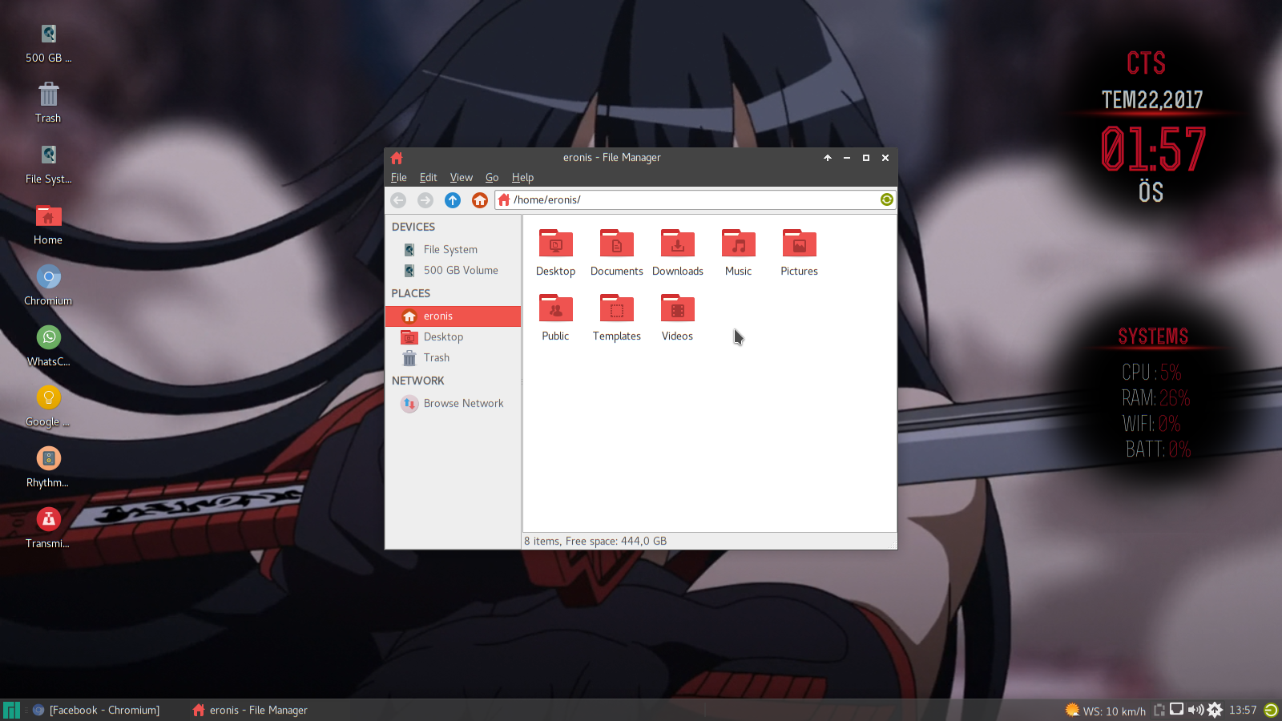This screenshot has width=1282, height=721.
Task: Select the File System desktop icon
Action: coord(49,164)
